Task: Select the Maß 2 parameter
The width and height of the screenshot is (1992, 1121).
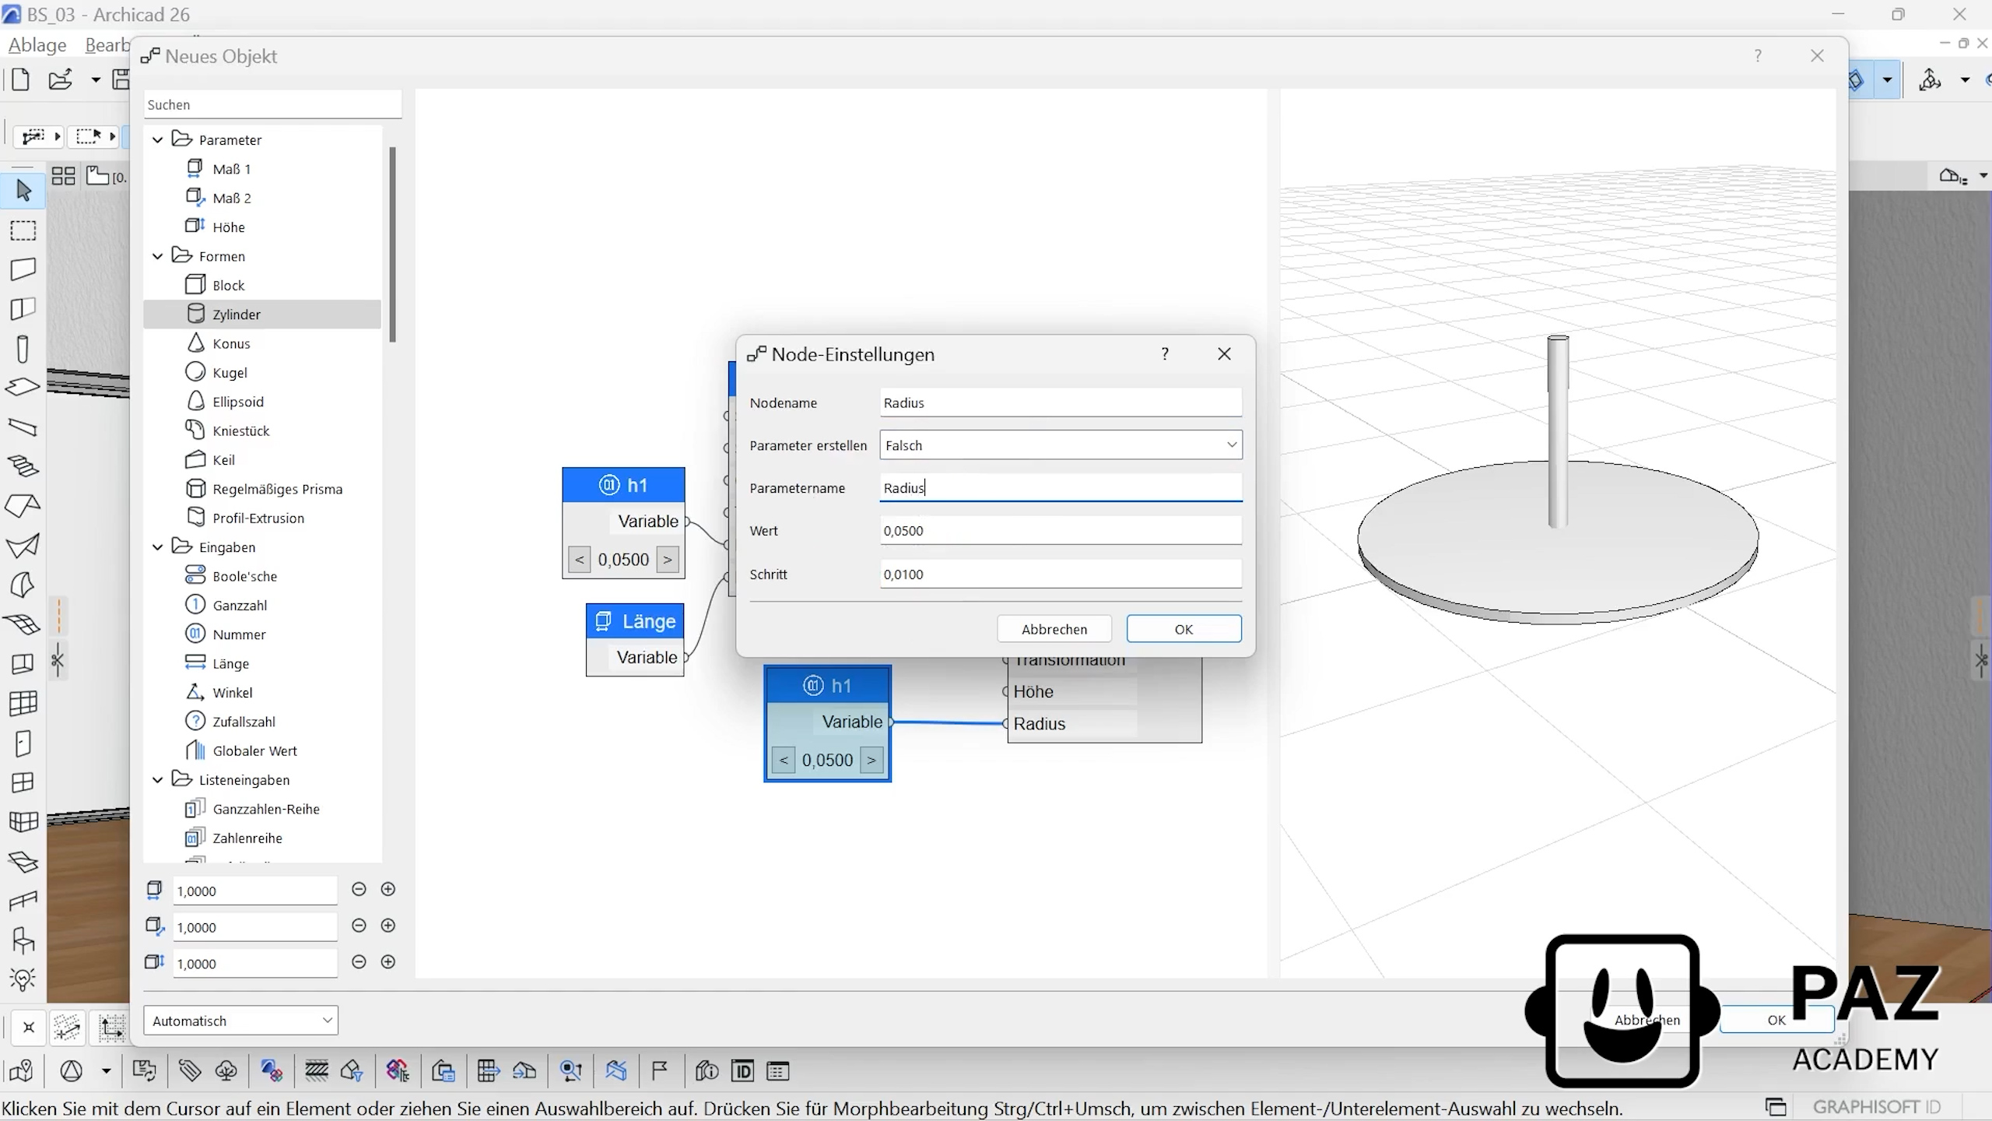Action: [x=231, y=198]
